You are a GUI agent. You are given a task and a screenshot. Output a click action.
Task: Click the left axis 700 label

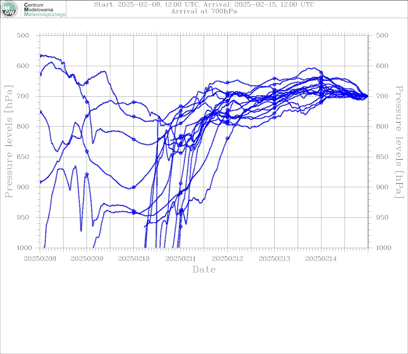coord(23,96)
